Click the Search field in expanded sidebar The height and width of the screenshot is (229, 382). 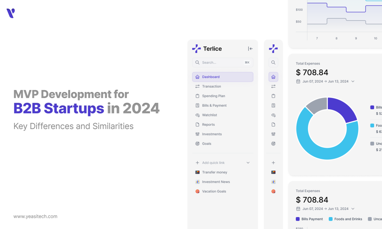(x=222, y=63)
